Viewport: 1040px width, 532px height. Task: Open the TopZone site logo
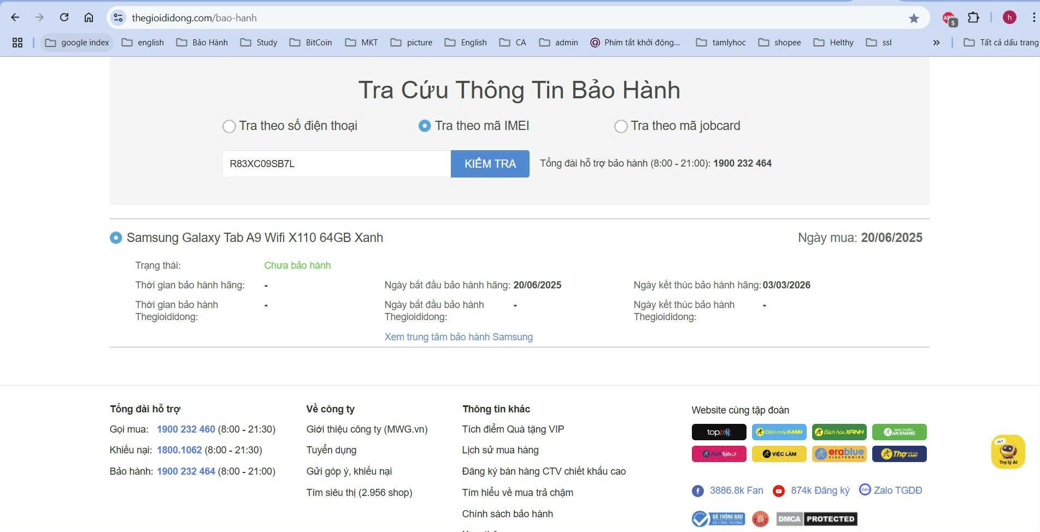[719, 432]
